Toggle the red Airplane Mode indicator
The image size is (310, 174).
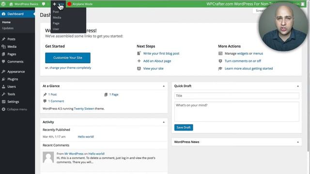[69, 4]
